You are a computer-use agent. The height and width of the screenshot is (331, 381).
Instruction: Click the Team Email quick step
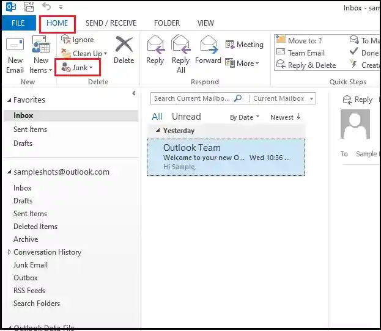click(300, 53)
